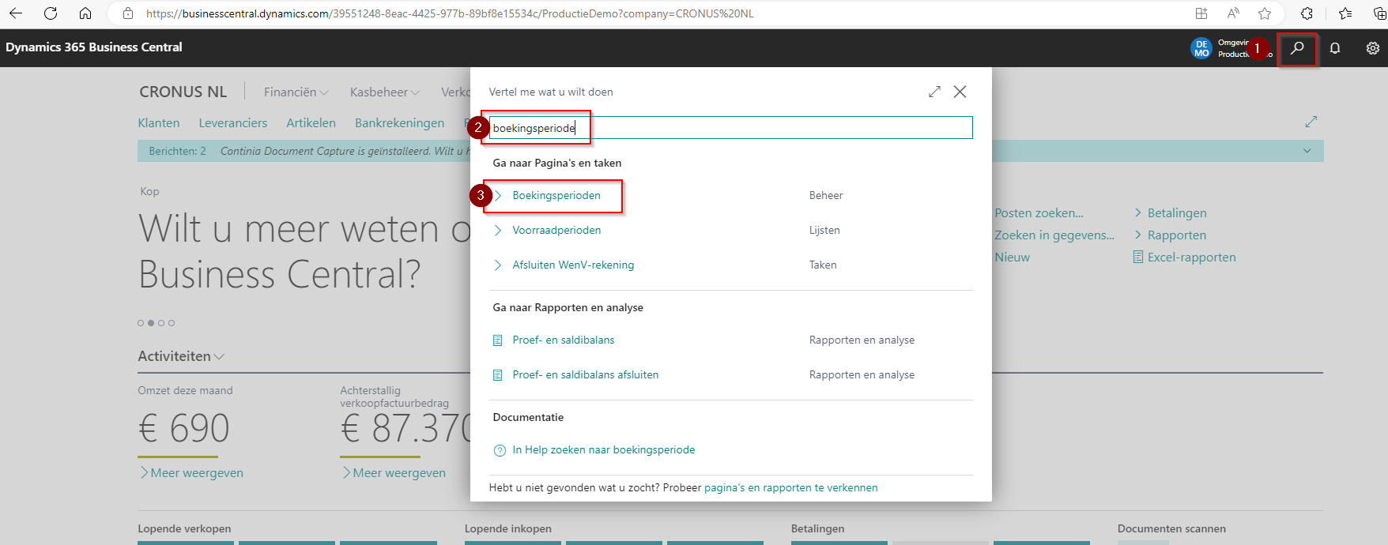Open Voorraadperioden from the search results
This screenshot has width=1388, height=545.
point(556,231)
